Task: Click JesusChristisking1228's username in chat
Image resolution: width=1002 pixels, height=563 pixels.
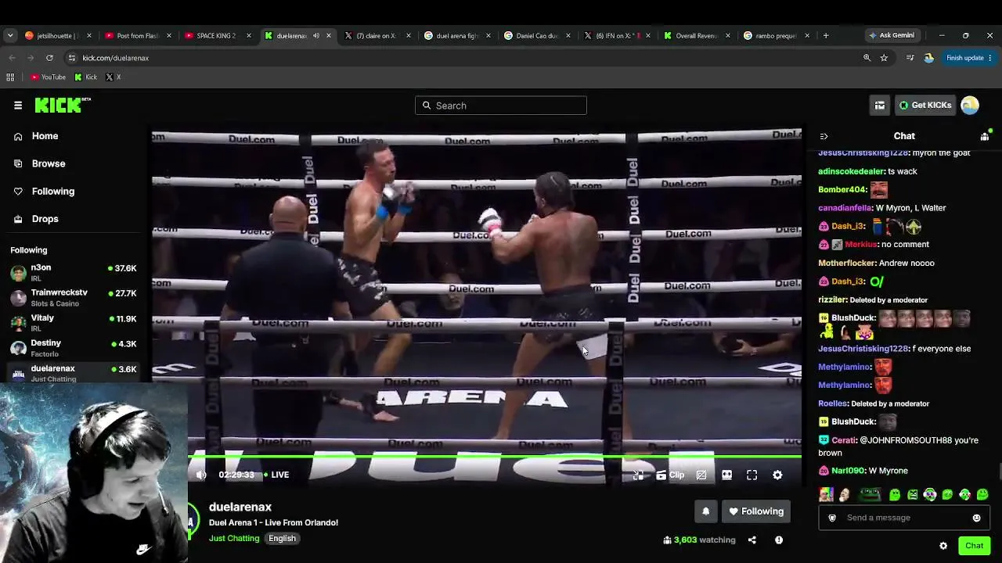Action: pos(863,349)
